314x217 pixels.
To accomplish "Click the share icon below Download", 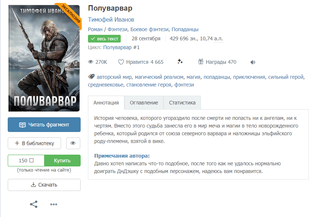I will point(33,204).
